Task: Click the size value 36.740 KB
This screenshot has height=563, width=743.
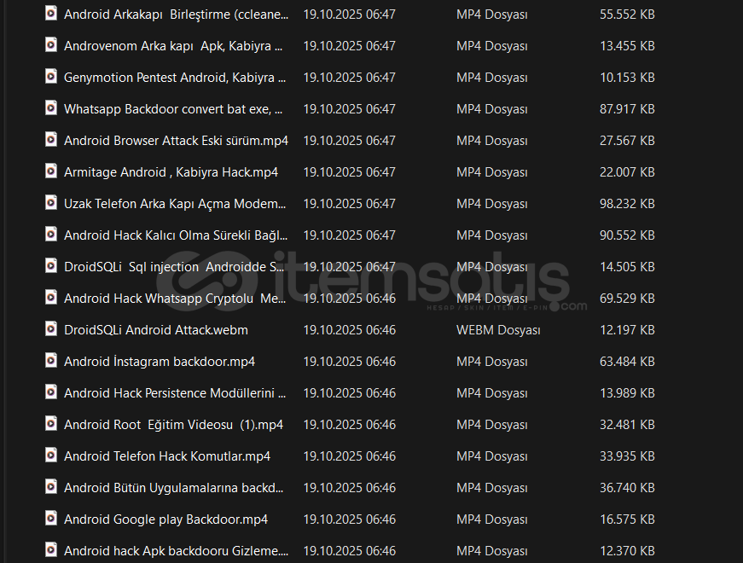Action: (x=627, y=488)
